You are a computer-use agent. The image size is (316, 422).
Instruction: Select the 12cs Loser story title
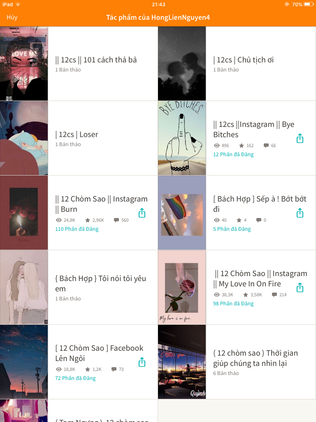click(77, 134)
